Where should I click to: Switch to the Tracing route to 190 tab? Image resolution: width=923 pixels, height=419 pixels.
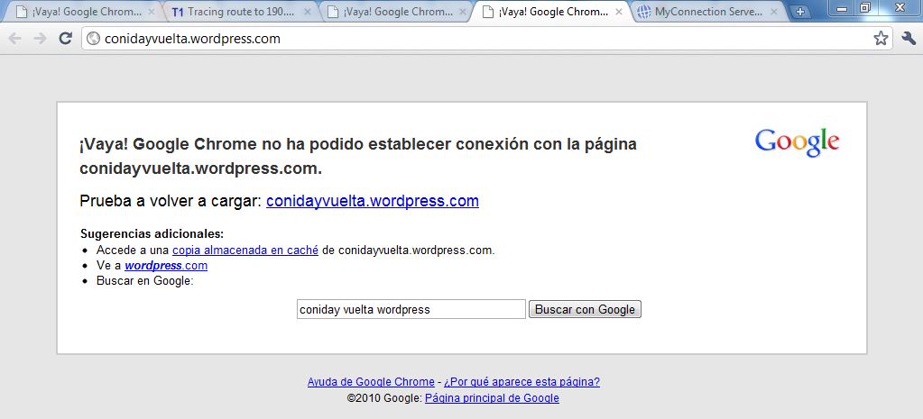click(240, 12)
